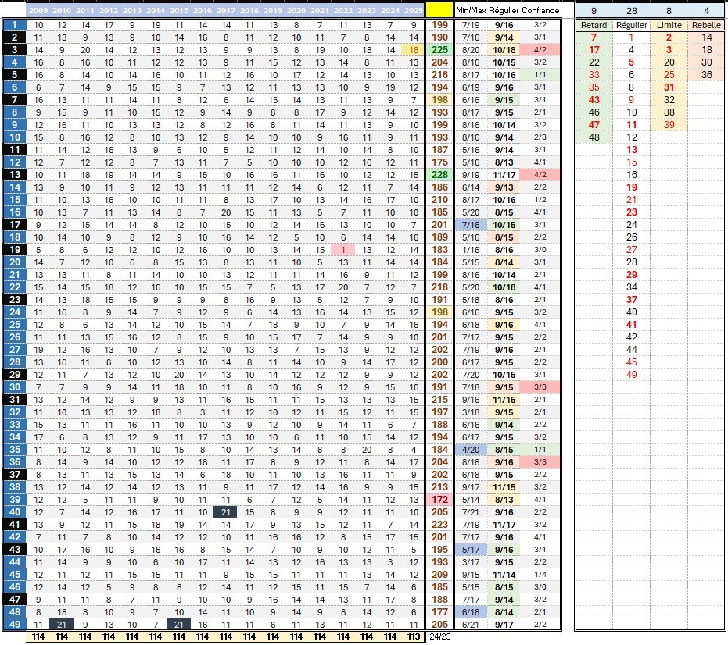Click the dark cell with 21 in row 40

pyautogui.click(x=226, y=512)
